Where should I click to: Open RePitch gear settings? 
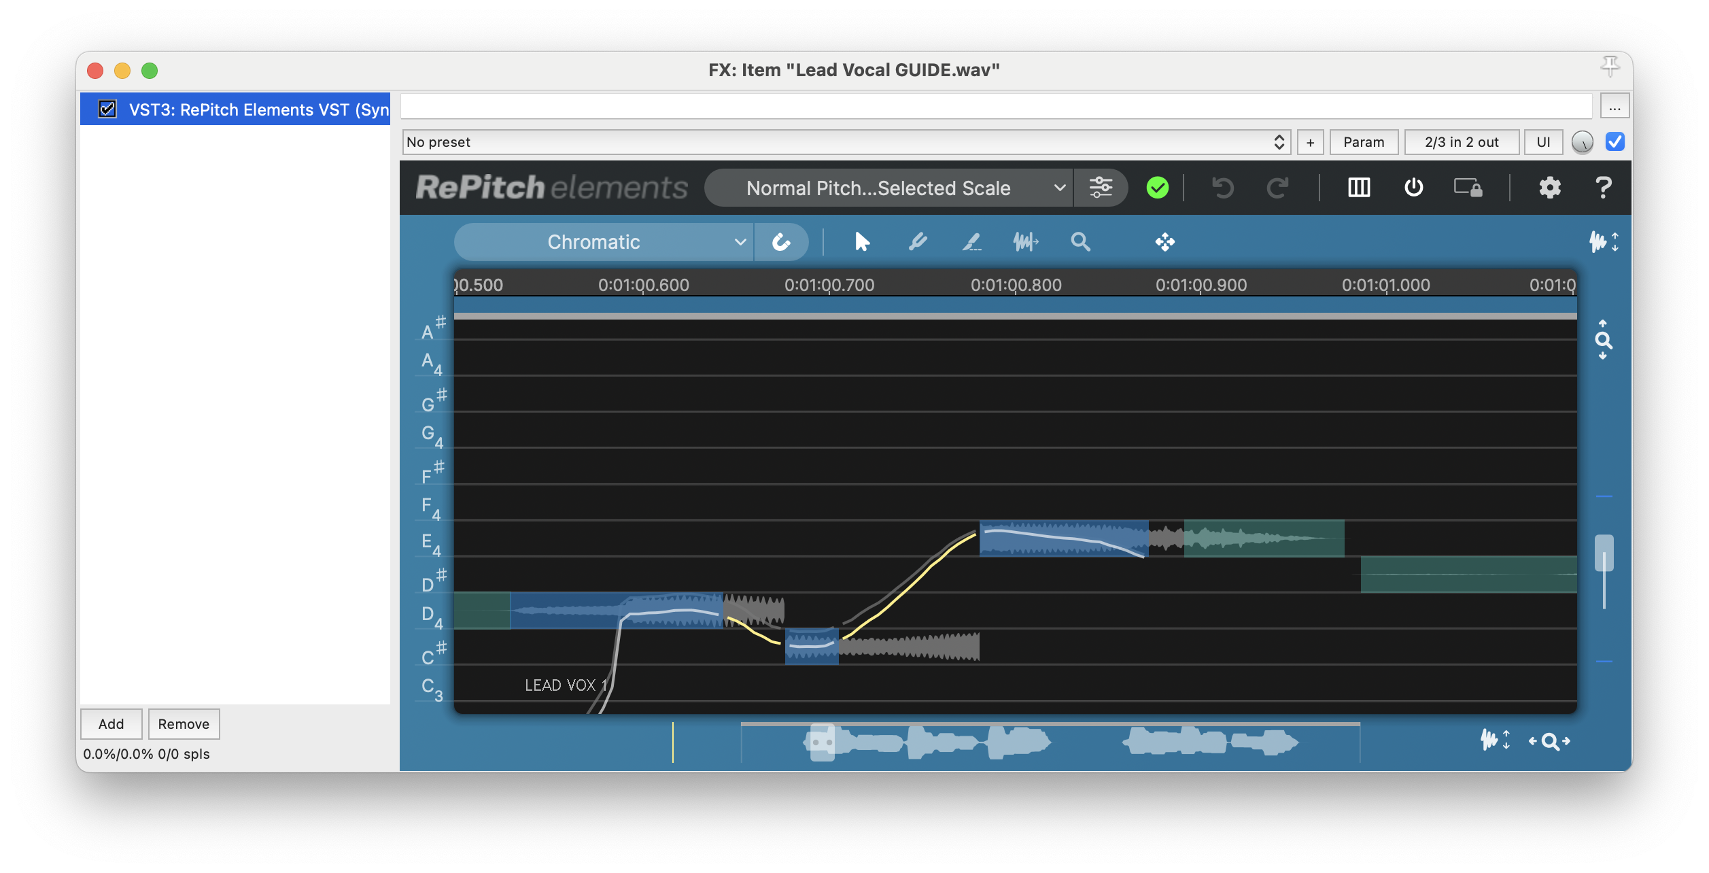[x=1549, y=188]
